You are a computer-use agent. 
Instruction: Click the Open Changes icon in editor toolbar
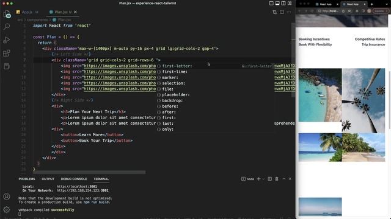274,12
